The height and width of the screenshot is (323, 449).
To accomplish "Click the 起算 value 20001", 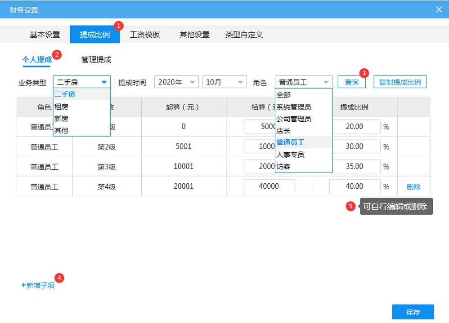I will [184, 186].
